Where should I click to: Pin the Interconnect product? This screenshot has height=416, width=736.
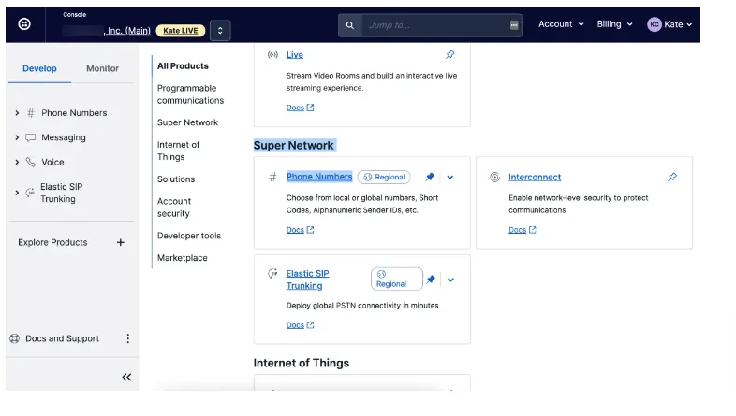point(672,177)
